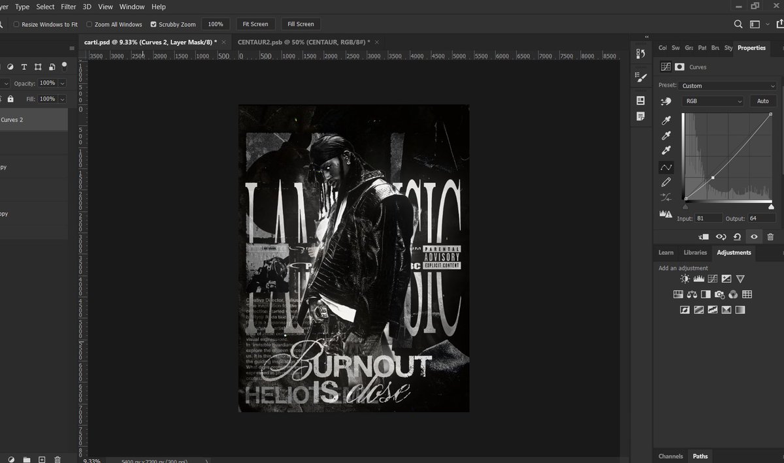Switch to CENTAUR2.psb document tab
The width and height of the screenshot is (784, 463).
click(304, 42)
